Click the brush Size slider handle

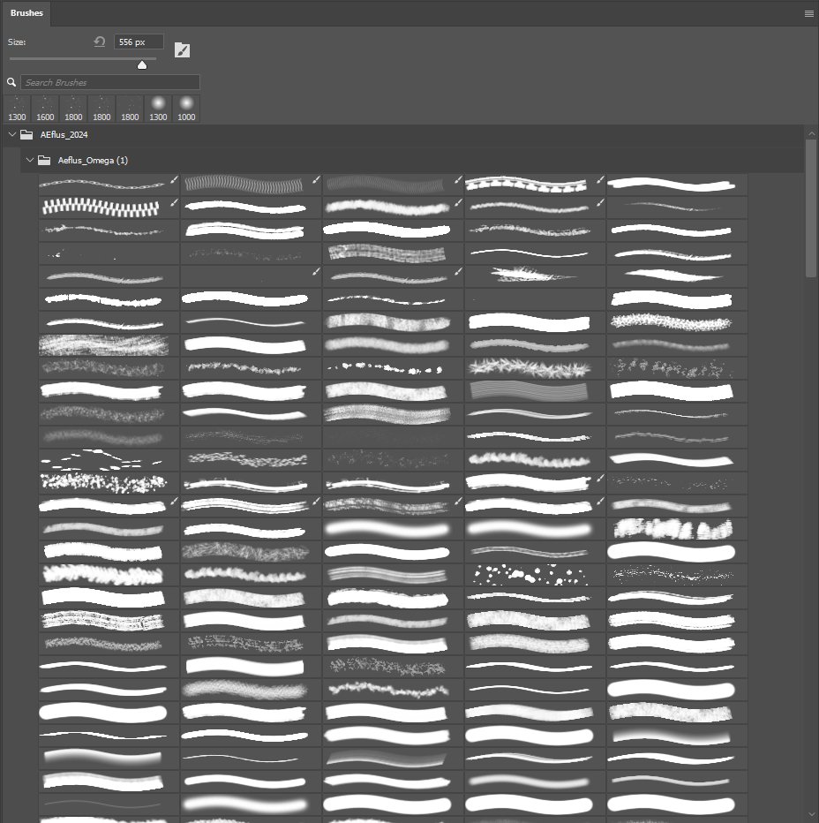click(142, 65)
